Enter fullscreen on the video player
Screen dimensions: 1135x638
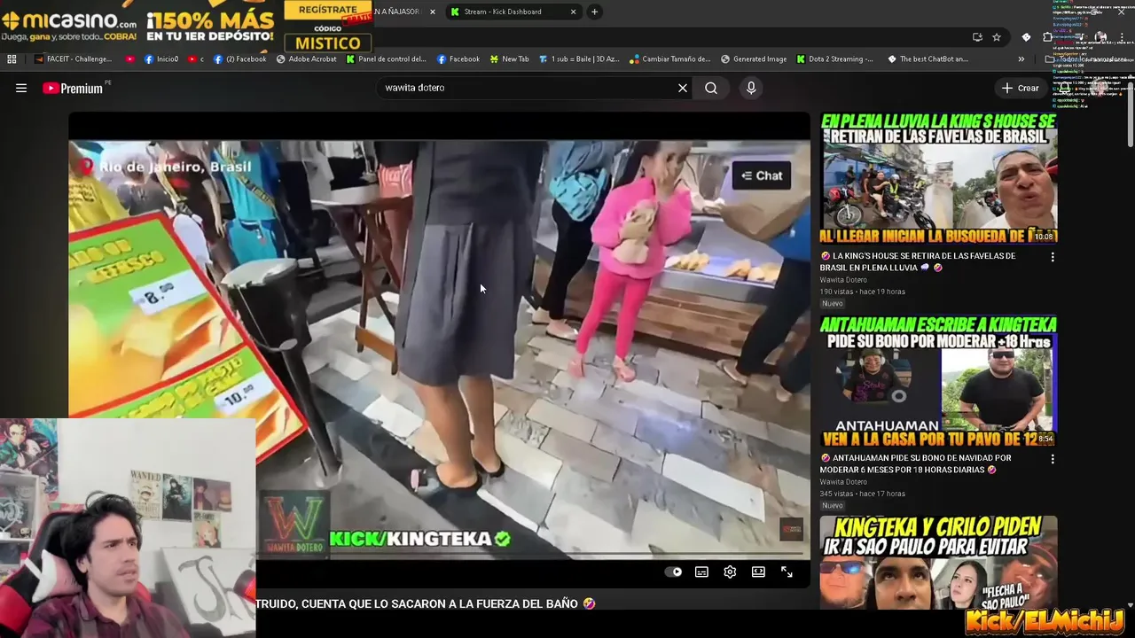[x=787, y=572]
